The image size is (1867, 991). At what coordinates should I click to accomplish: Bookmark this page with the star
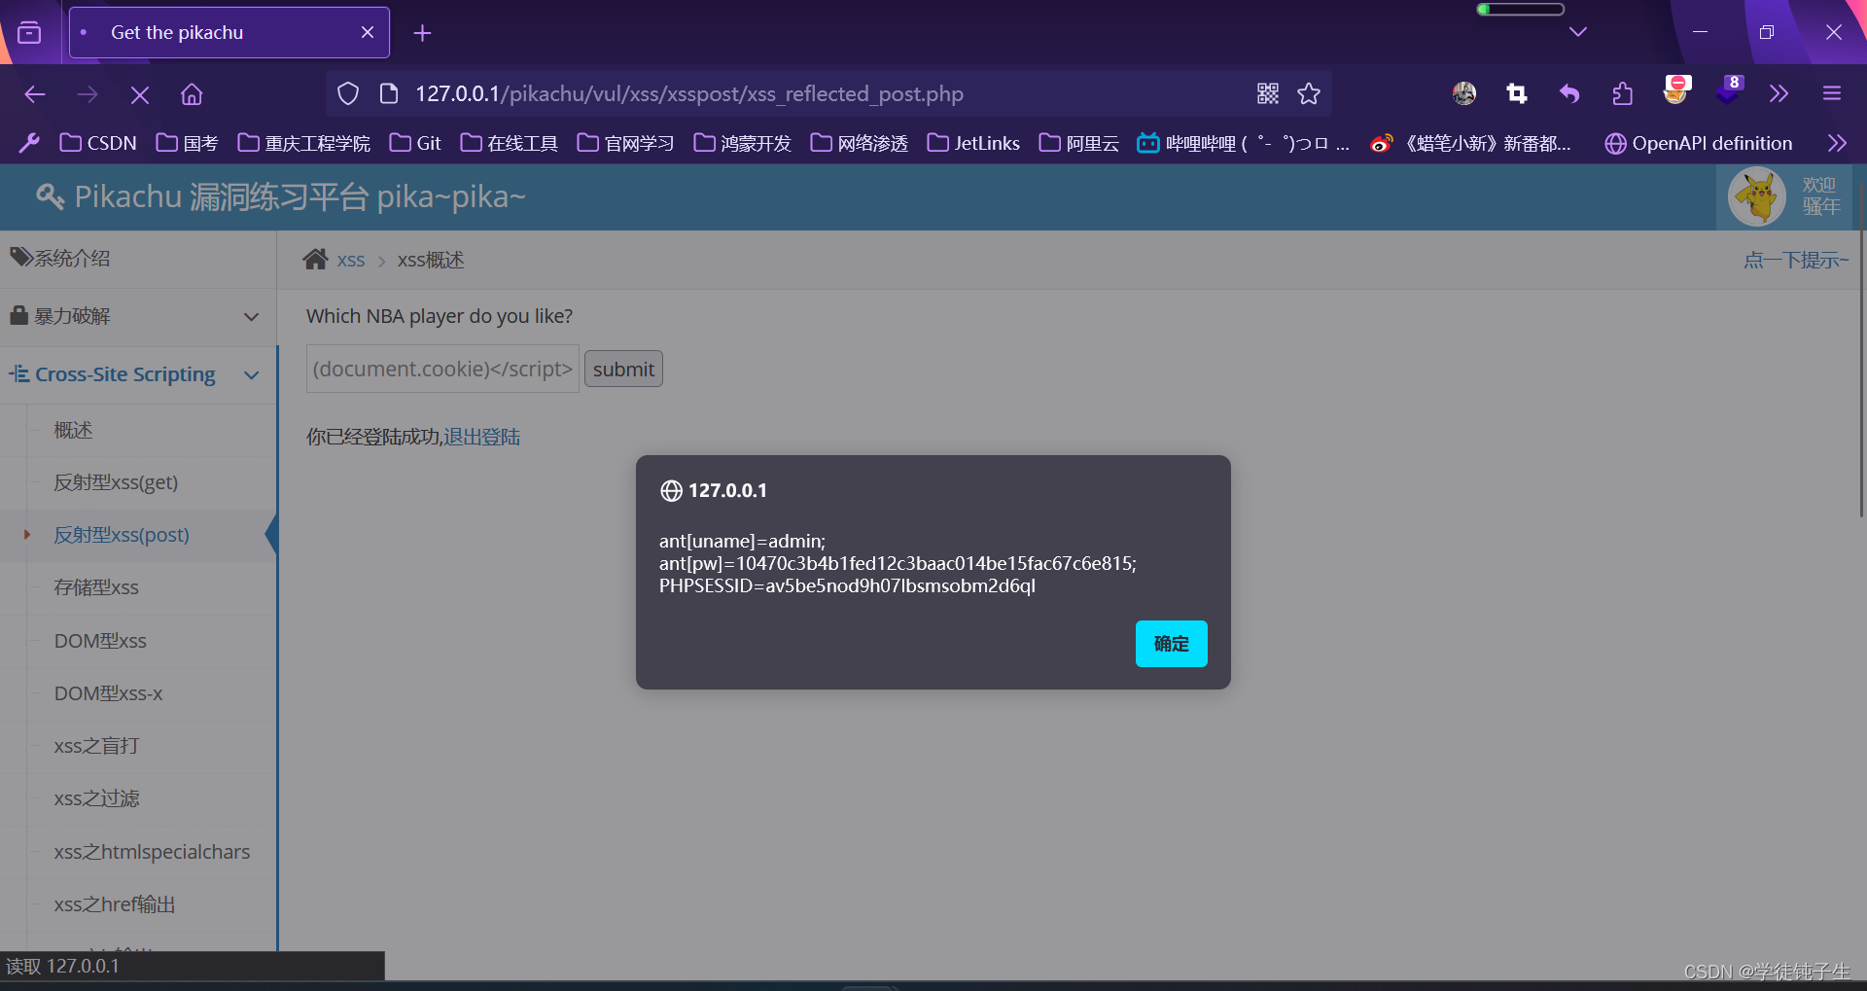click(1309, 93)
